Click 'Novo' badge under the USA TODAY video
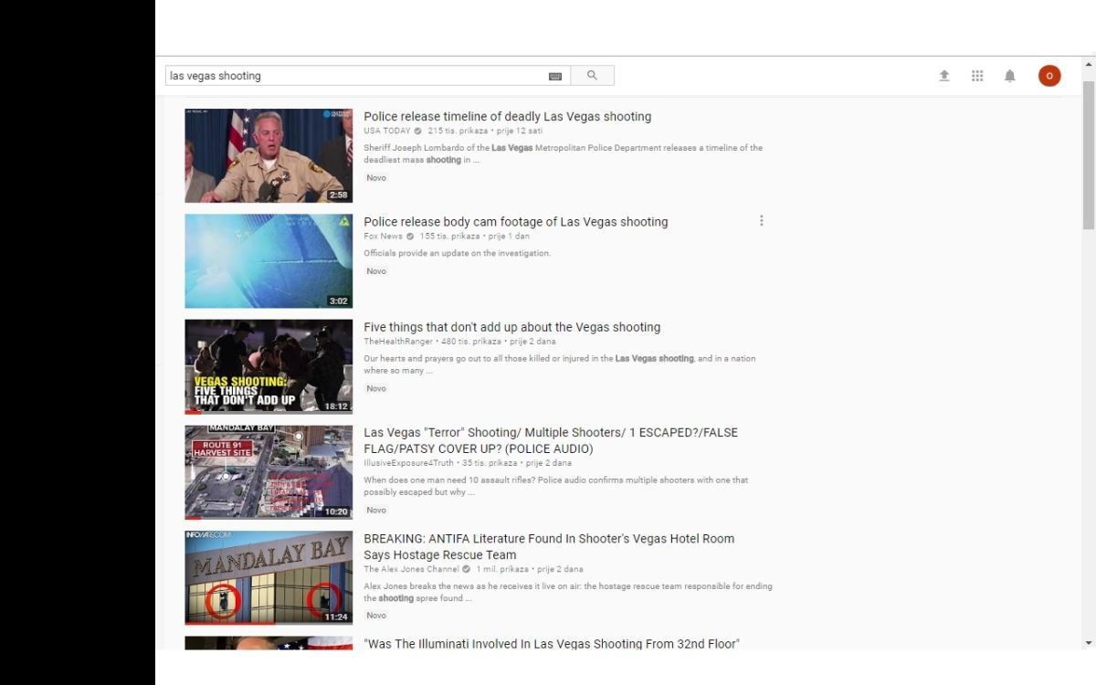The image size is (1096, 685). [x=376, y=178]
